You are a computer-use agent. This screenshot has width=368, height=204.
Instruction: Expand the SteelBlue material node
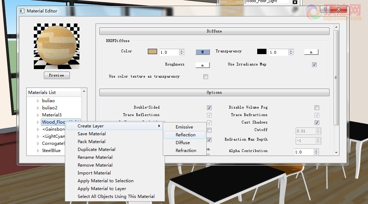pos(38,151)
